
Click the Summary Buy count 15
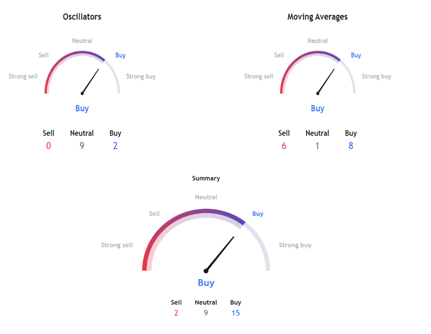point(236,313)
